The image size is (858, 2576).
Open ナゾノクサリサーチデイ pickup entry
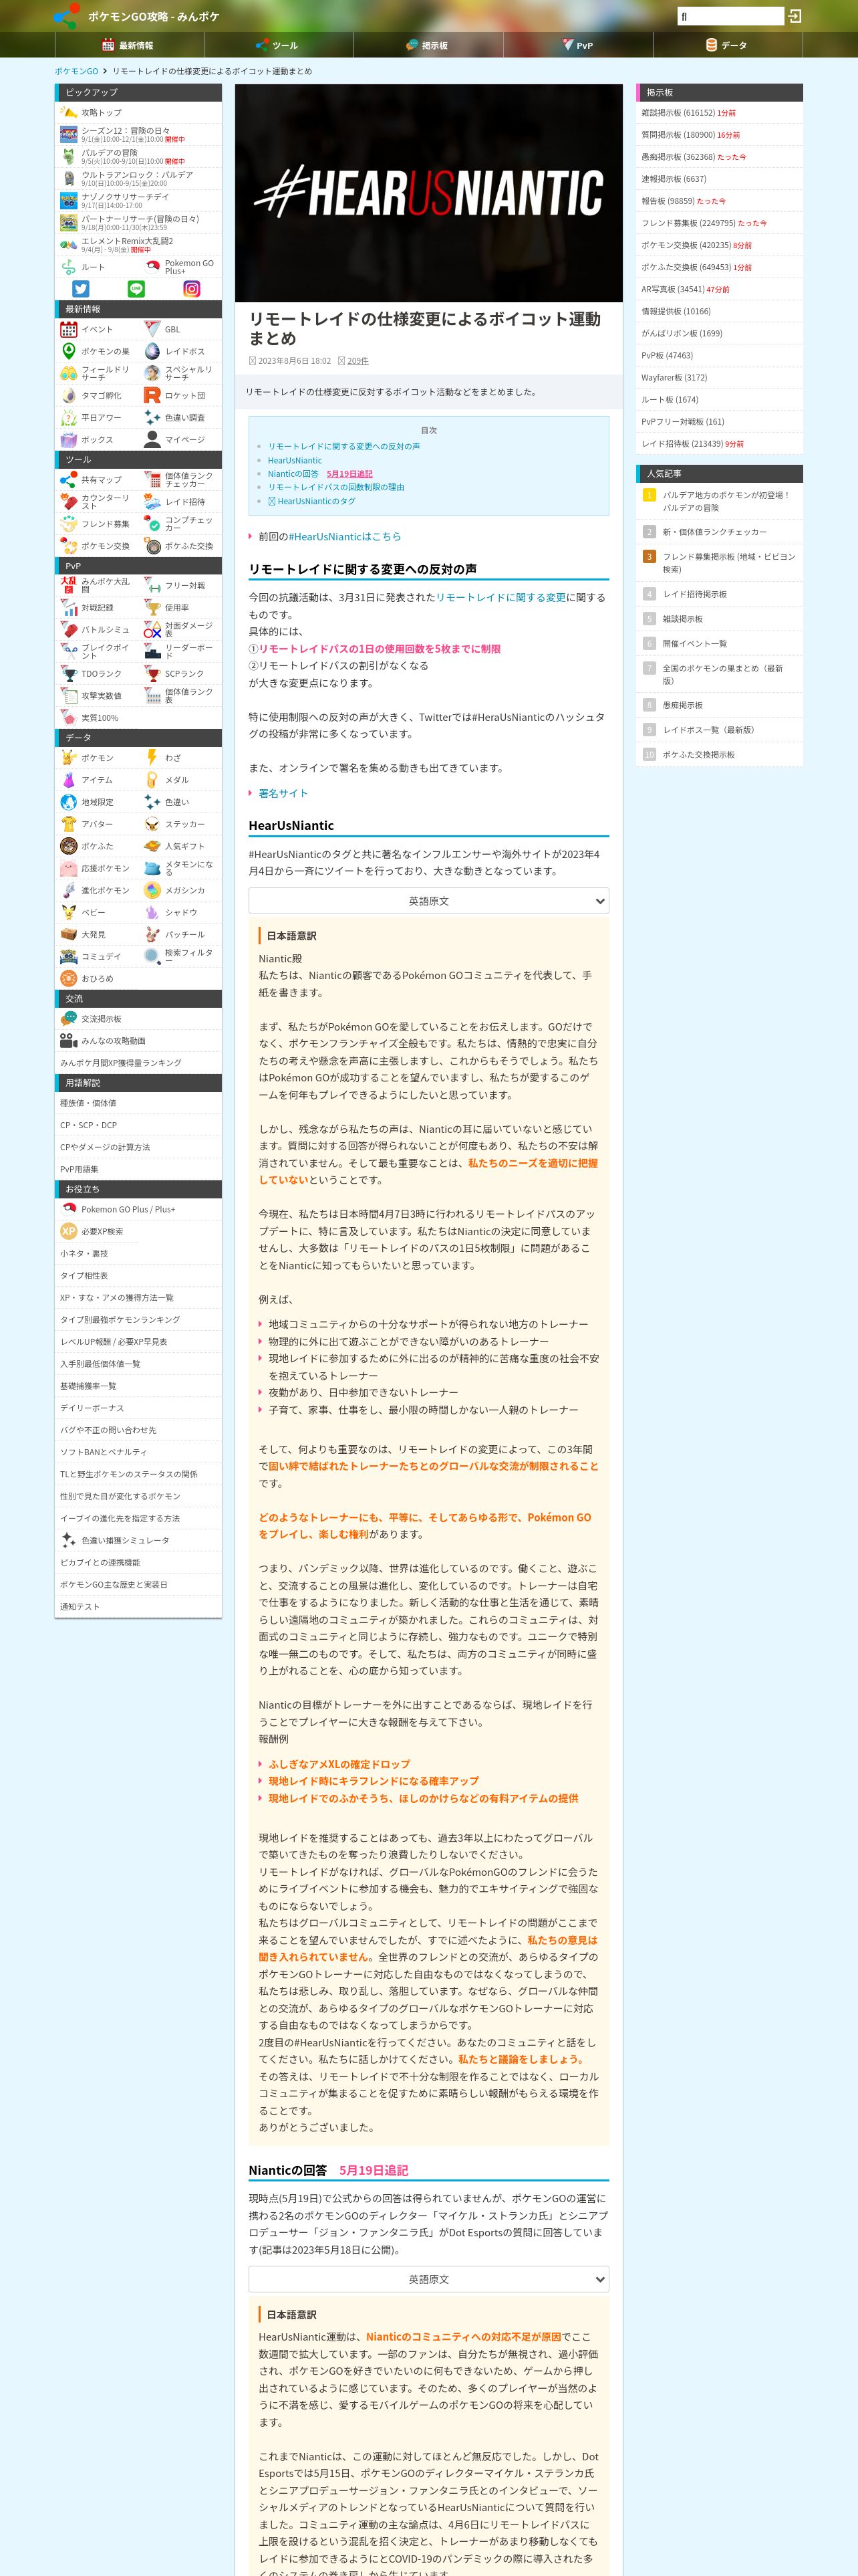pyautogui.click(x=138, y=201)
